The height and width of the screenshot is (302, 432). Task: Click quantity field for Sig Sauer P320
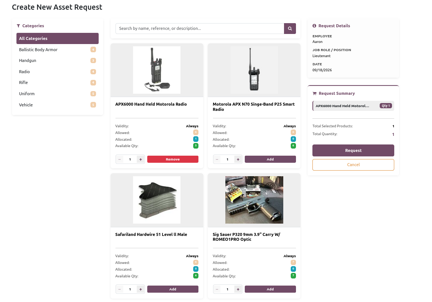(x=228, y=289)
